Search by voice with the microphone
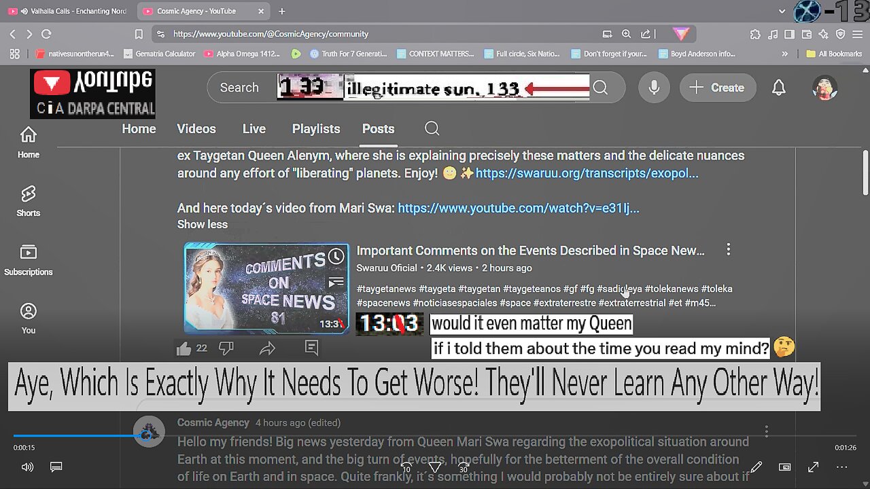Screen dimensions: 870x489 [x=654, y=88]
